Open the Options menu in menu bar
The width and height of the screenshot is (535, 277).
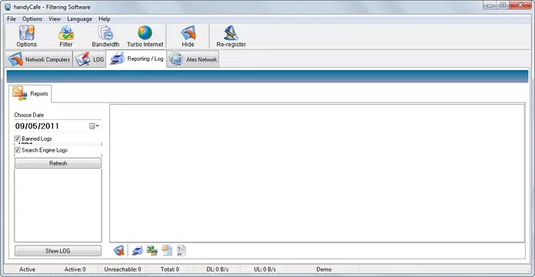coord(32,18)
